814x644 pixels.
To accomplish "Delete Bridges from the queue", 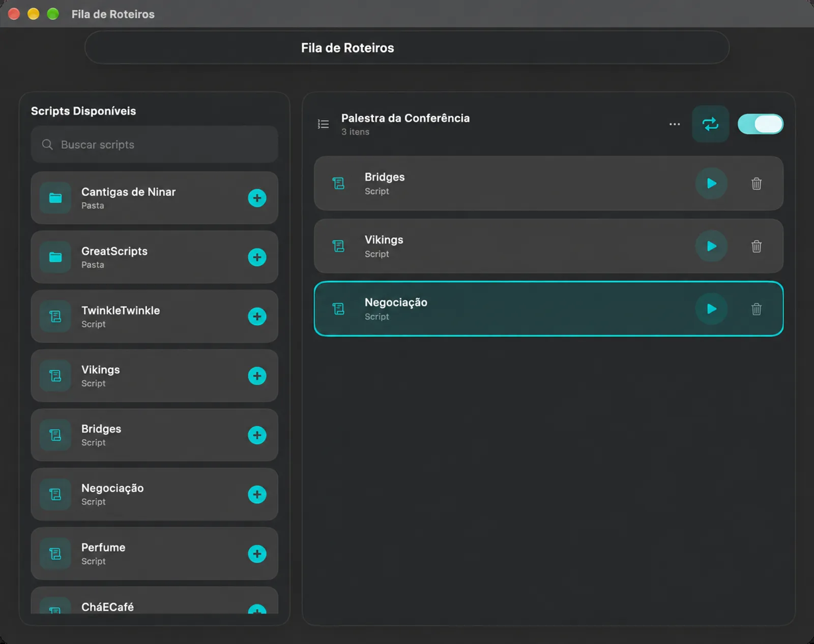I will [757, 183].
